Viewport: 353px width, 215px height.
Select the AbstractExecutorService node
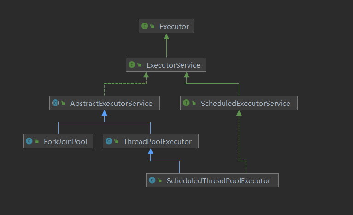pyautogui.click(x=105, y=103)
